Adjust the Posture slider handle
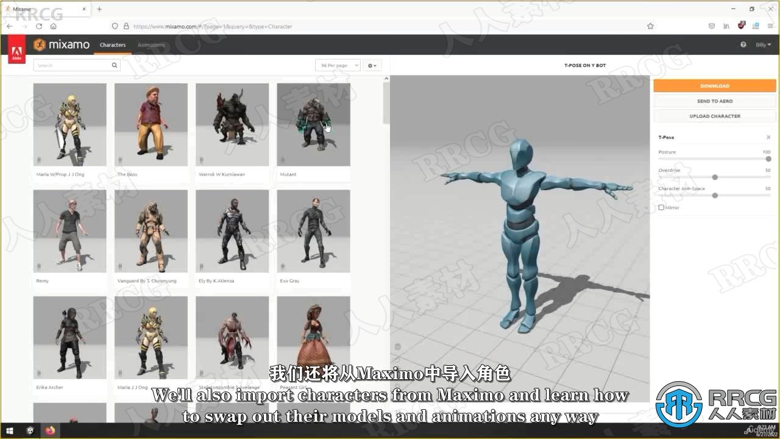Screen dimensions: 780x439 (768, 159)
